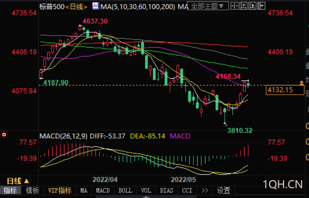
Task: Select the MA indicator tab
Action: (x=84, y=190)
